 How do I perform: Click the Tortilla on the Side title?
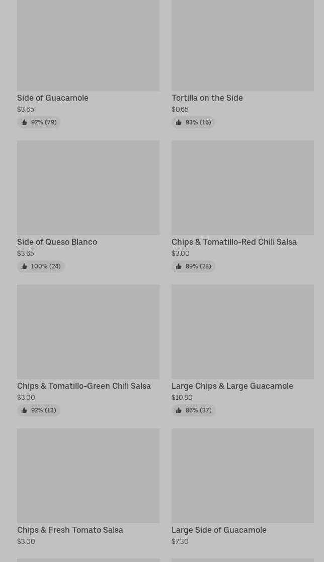coord(207,98)
